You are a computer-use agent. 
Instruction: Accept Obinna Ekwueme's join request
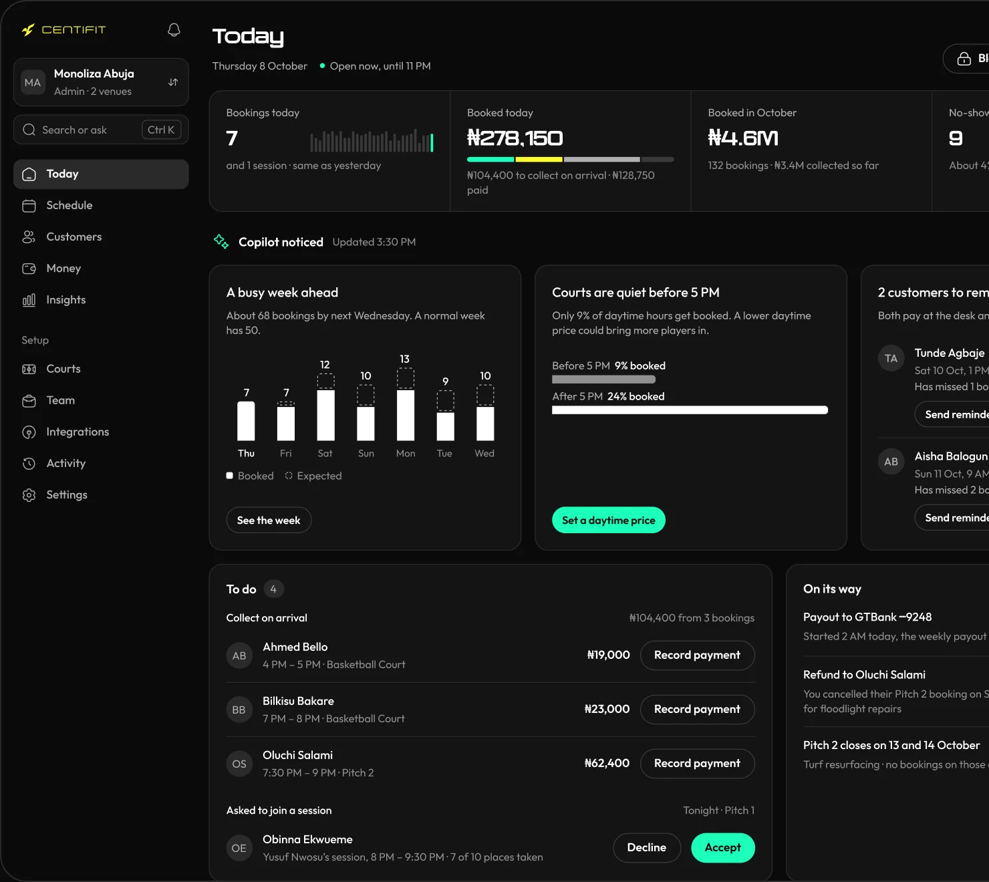(x=722, y=847)
